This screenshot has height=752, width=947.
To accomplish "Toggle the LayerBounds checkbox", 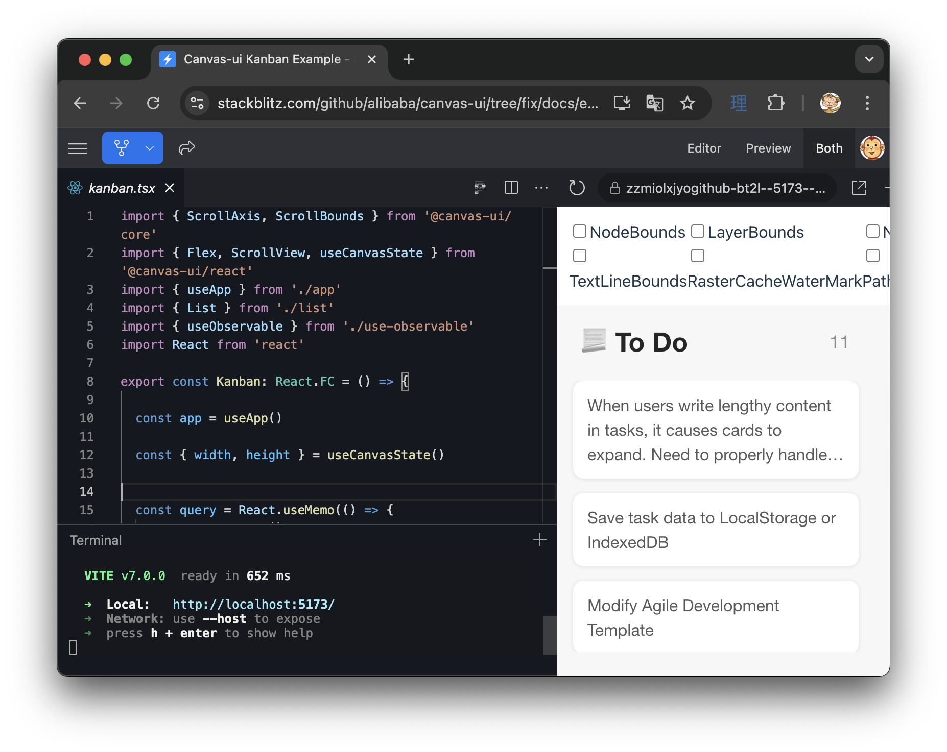I will coord(697,232).
